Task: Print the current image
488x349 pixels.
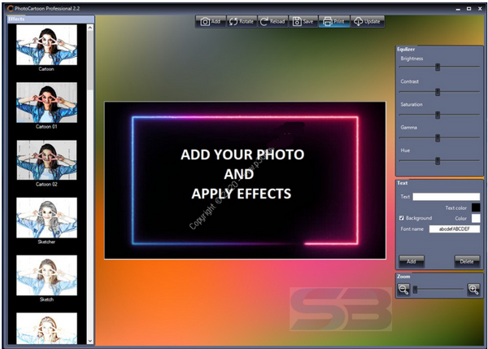Action: pos(334,21)
